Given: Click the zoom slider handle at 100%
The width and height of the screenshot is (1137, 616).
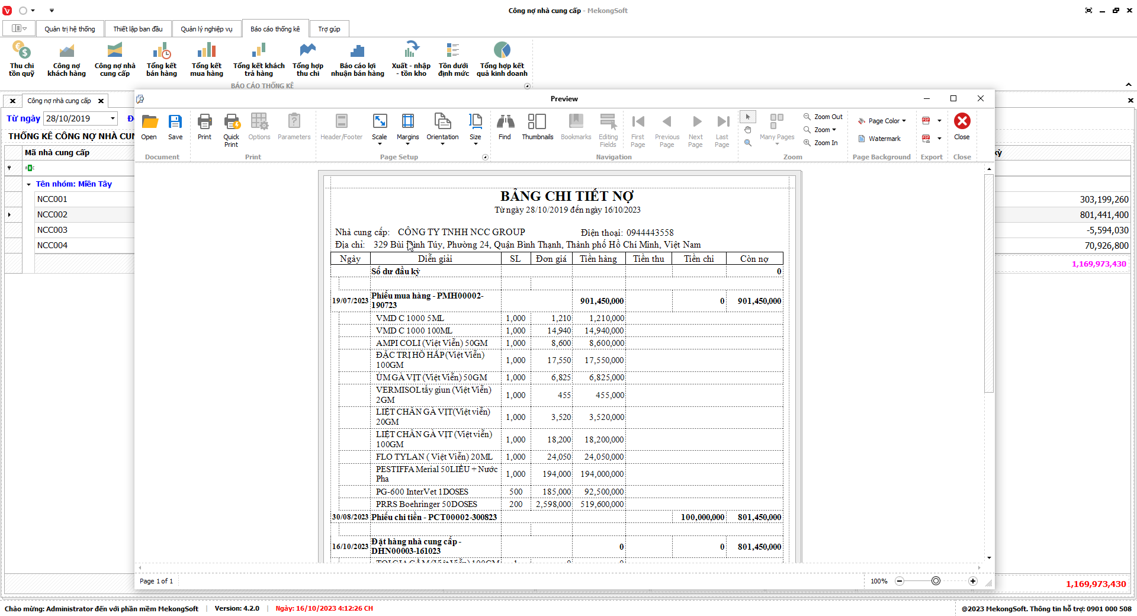Looking at the screenshot, I should coord(936,581).
